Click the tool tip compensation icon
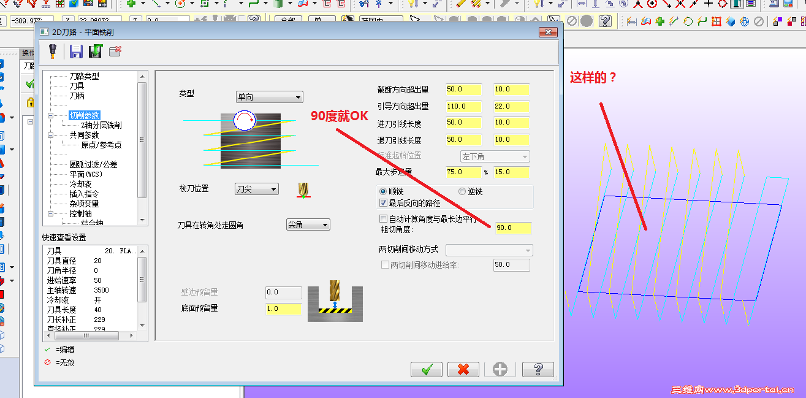The width and height of the screenshot is (806, 398). pos(303,189)
